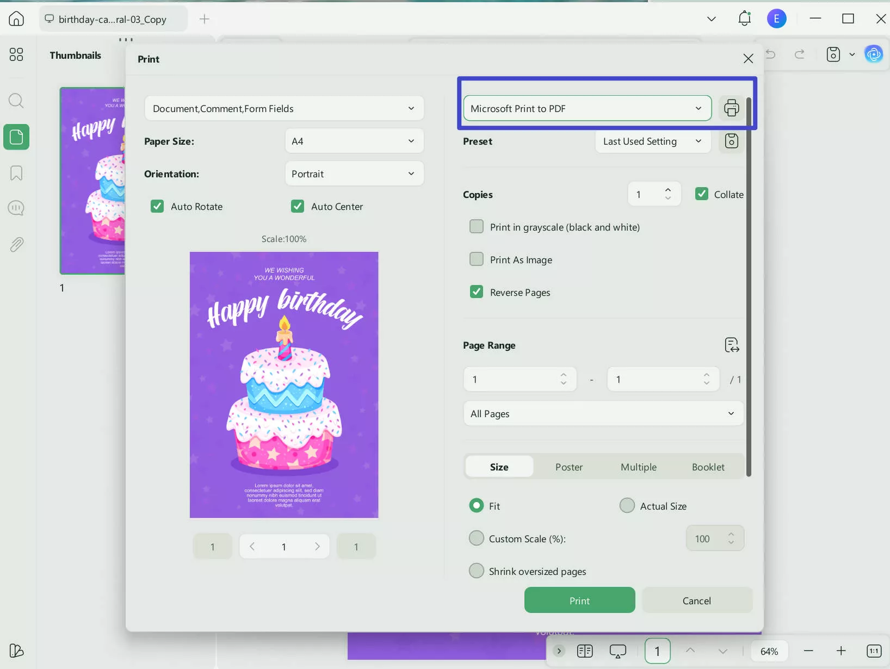Expand the Paper Size A4 dropdown
The width and height of the screenshot is (890, 669).
(x=354, y=141)
